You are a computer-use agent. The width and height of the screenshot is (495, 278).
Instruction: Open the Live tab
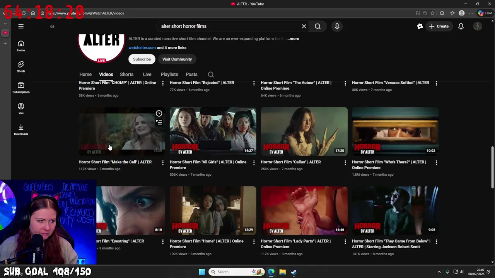point(147,75)
